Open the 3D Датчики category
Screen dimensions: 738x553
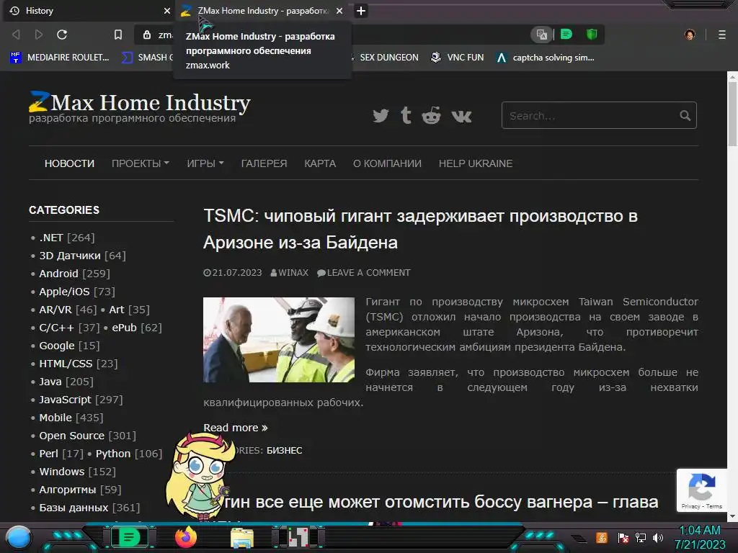coord(70,256)
